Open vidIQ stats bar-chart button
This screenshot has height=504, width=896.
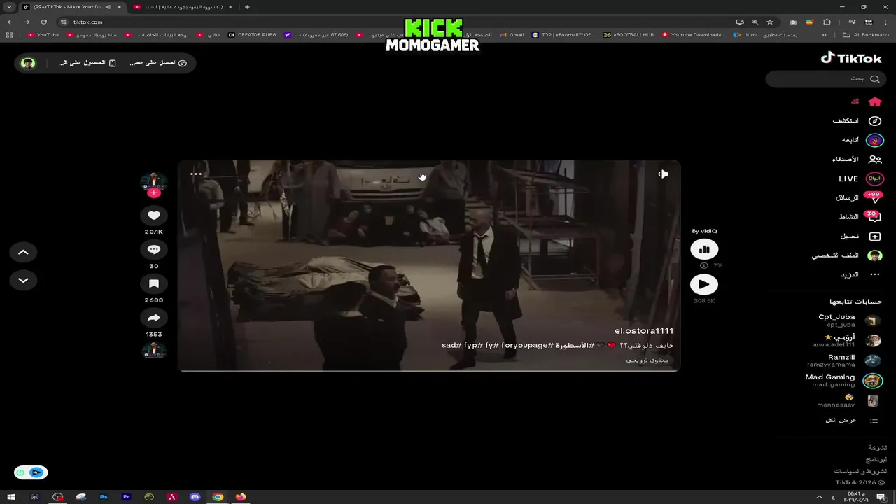click(704, 249)
